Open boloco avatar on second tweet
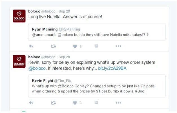This screenshot has width=177, height=113. [19, 61]
